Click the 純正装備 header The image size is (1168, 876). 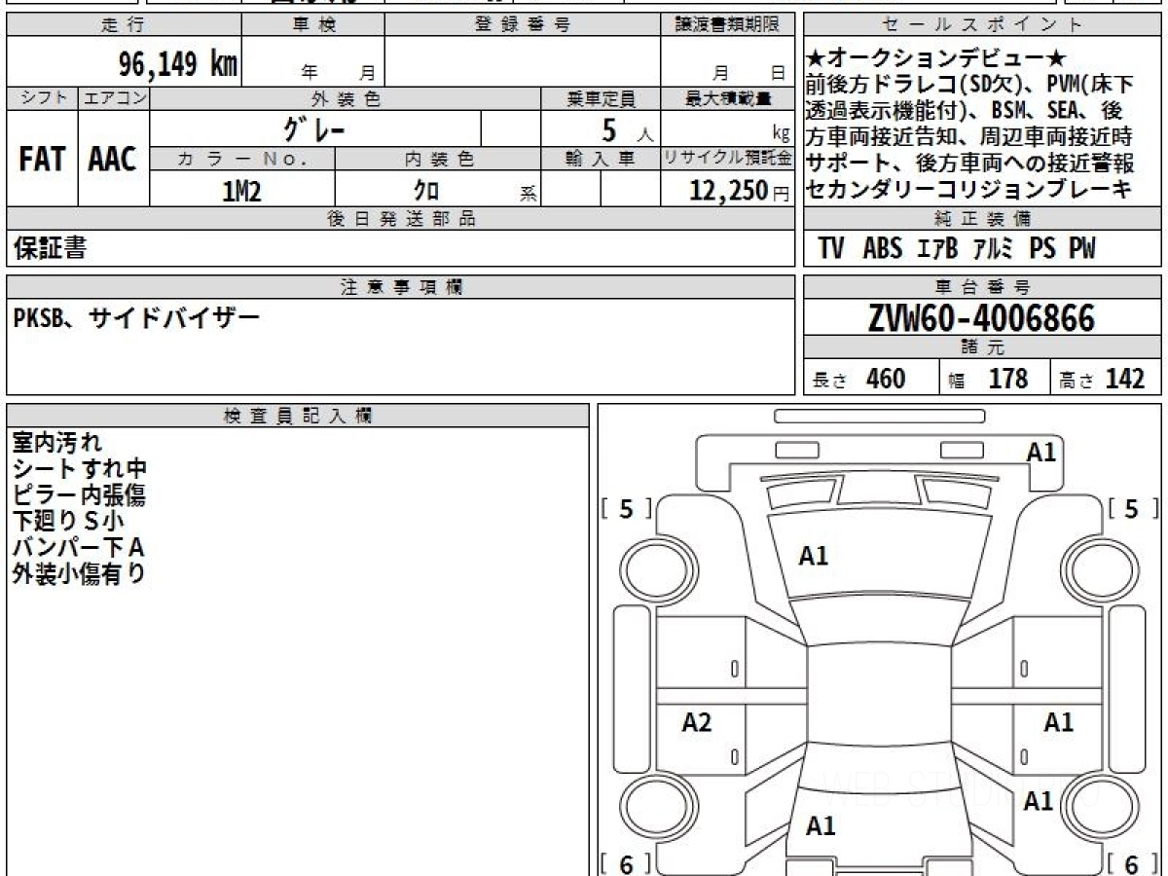[983, 219]
